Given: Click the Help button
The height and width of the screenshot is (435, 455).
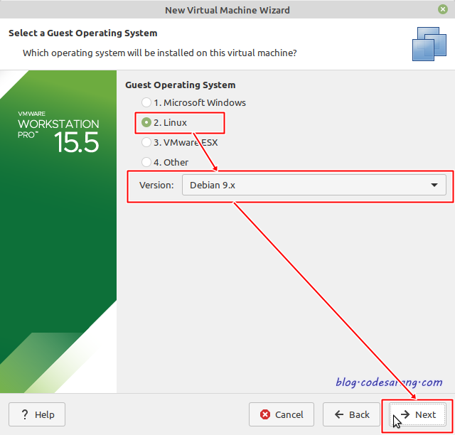Looking at the screenshot, I should pos(37,414).
